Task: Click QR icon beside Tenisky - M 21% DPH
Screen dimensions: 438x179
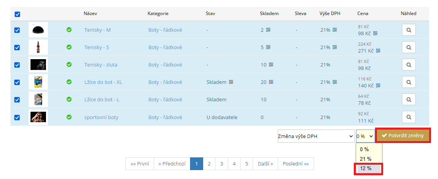Action: (335, 30)
